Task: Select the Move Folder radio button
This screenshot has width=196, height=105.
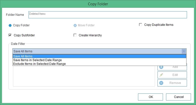Action: click(75, 26)
